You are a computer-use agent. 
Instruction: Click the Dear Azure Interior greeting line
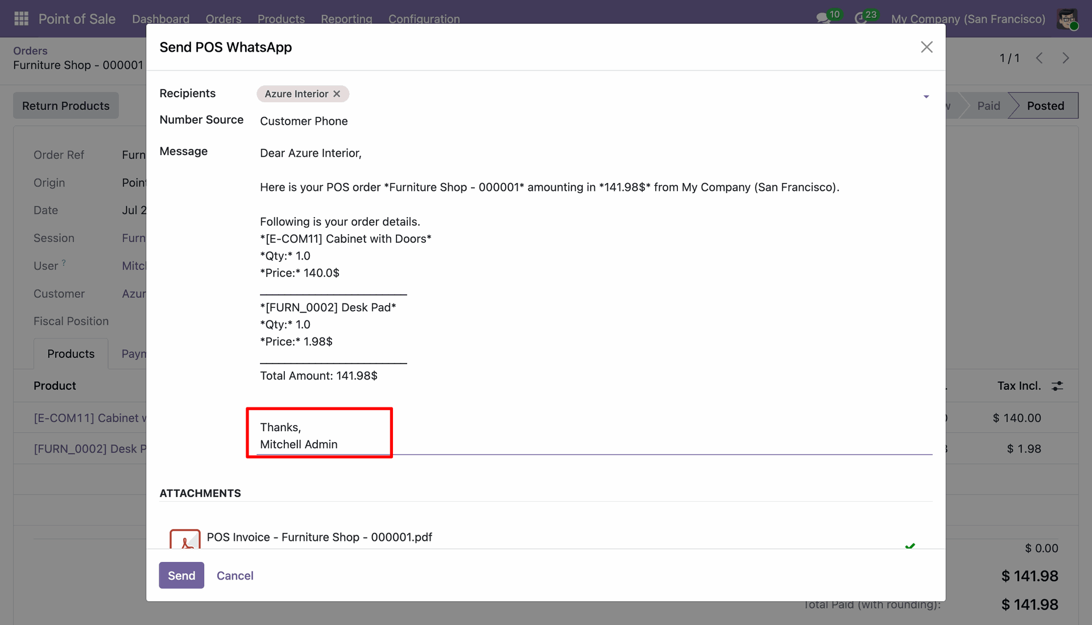[311, 153]
